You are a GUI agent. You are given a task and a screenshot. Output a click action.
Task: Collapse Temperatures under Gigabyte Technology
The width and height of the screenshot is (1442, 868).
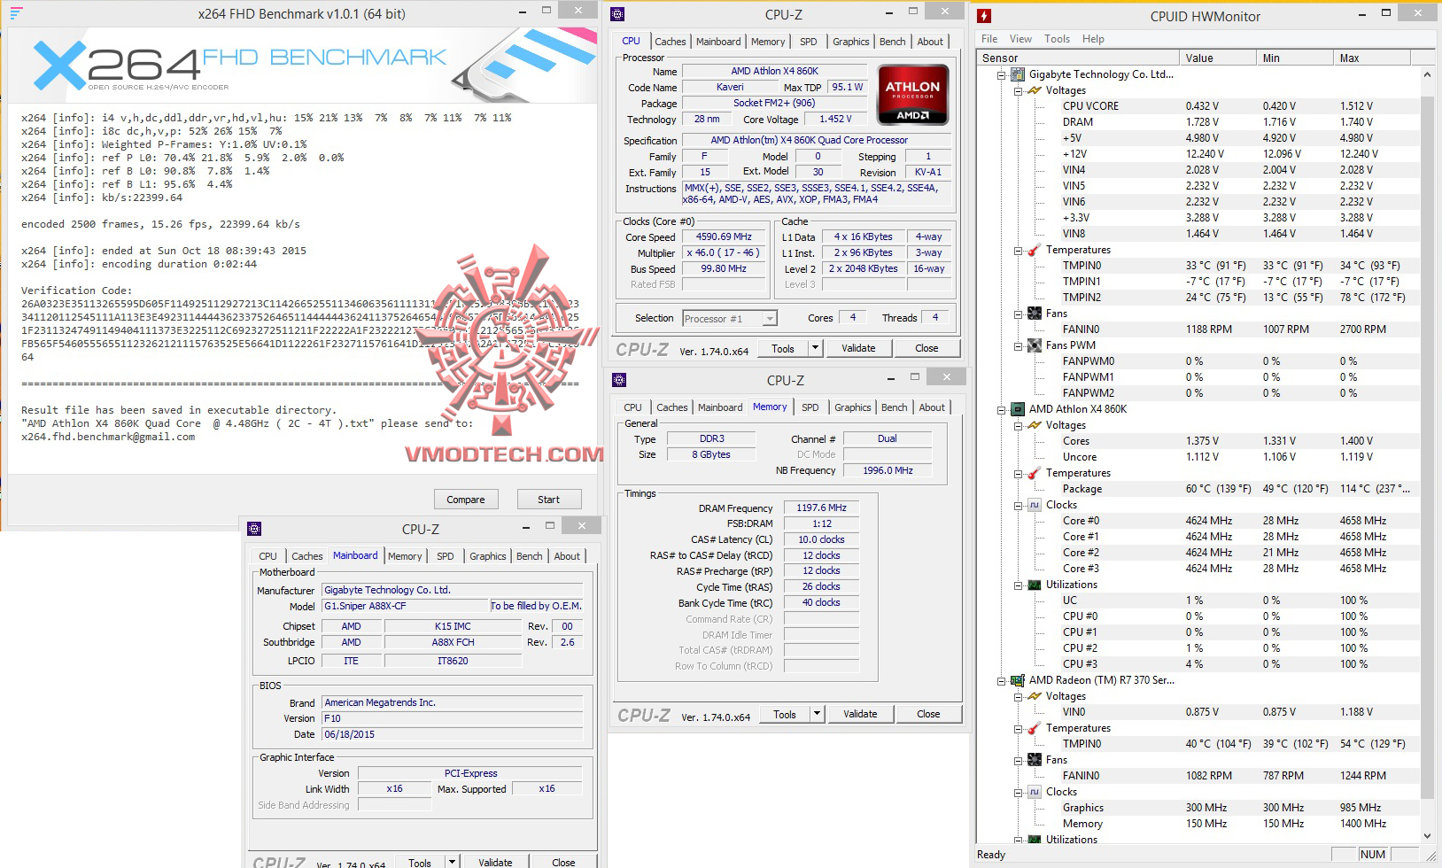click(1019, 251)
